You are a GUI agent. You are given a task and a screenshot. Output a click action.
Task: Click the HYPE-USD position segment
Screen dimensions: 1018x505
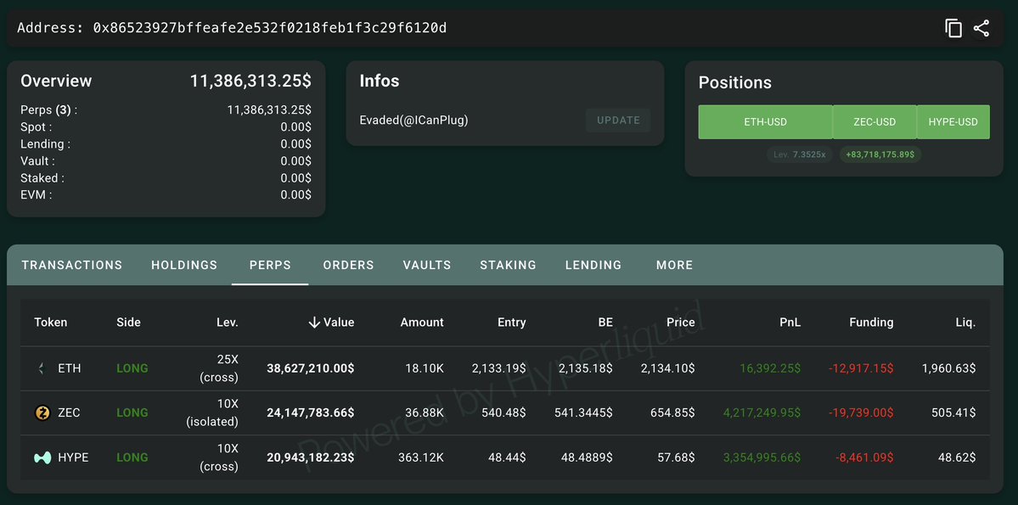(953, 122)
